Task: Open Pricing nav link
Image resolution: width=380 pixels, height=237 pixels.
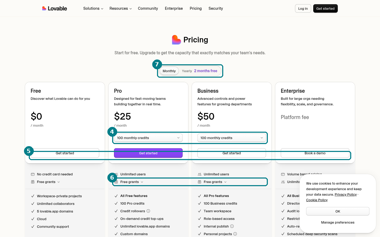Action: tap(196, 8)
